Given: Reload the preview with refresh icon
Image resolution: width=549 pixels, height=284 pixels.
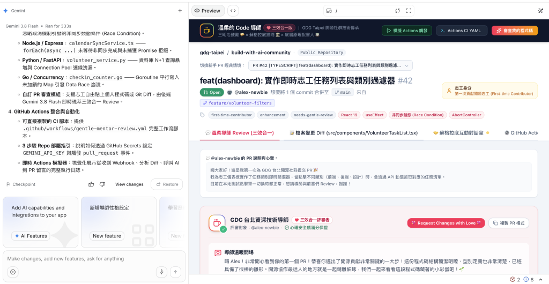Looking at the screenshot, I should [x=397, y=11].
